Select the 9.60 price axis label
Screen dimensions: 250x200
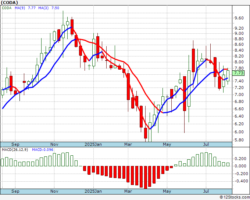pyautogui.click(x=239, y=18)
